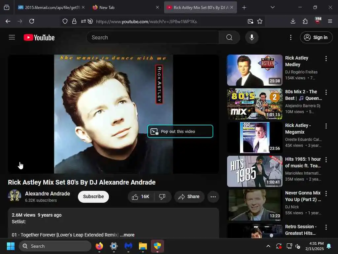Screen dimensions: 338x254
Task: Click the blocked autoplay icon in the address bar
Action: click(90, 21)
